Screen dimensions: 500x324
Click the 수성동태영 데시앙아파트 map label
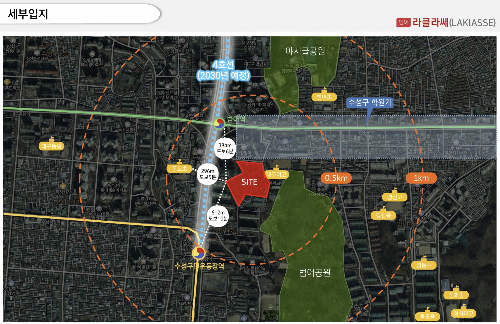tap(92, 62)
